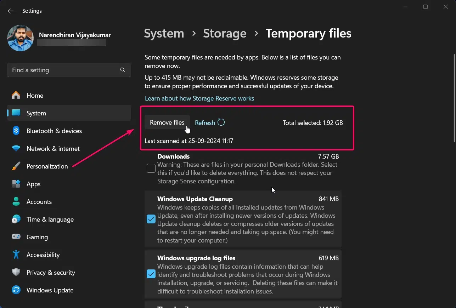Open the Home settings page

tap(69, 95)
